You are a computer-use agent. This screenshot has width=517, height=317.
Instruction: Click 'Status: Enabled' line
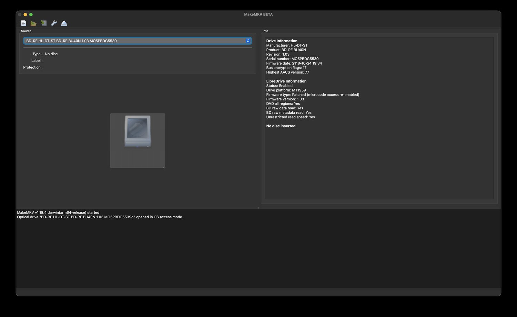coord(279,86)
